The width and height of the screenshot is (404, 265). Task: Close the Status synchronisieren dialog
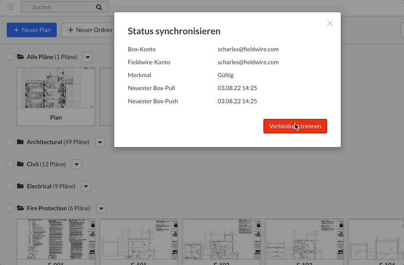(330, 24)
